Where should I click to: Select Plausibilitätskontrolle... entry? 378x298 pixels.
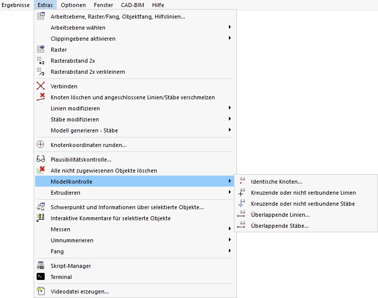(135, 159)
